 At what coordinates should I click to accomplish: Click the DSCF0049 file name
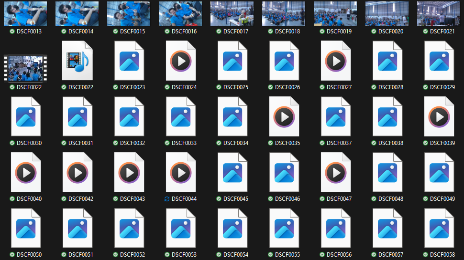tap(442, 198)
